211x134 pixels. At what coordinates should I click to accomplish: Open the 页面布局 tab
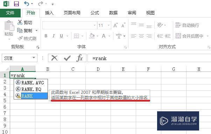click(72, 13)
